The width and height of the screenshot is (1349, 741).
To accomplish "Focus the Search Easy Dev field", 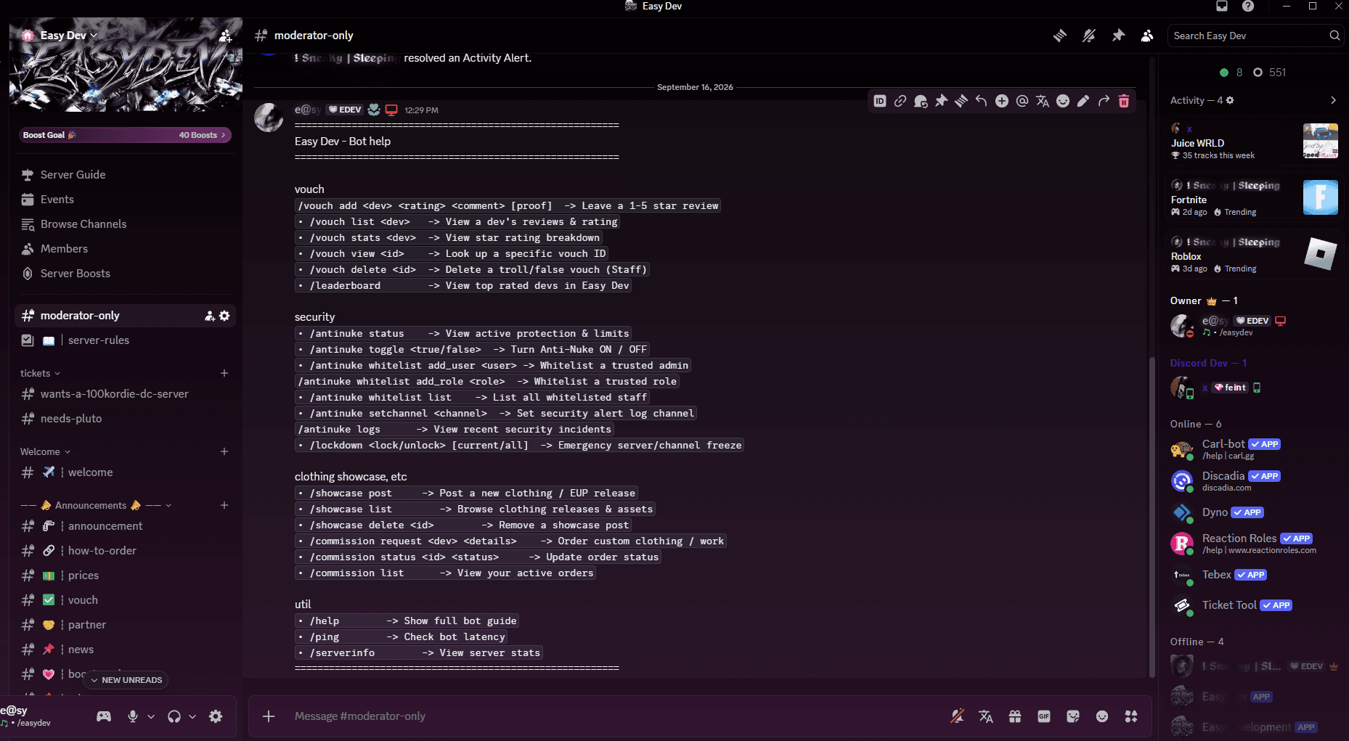I will pyautogui.click(x=1255, y=36).
